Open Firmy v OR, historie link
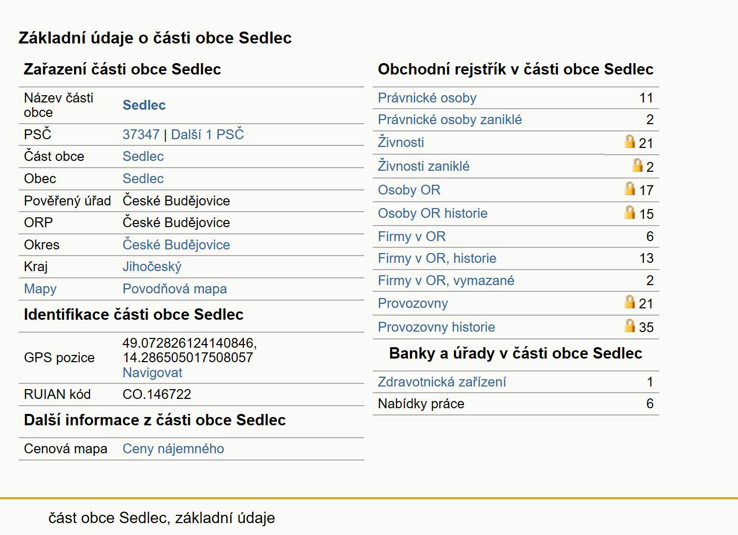The height and width of the screenshot is (535, 738). 437,258
